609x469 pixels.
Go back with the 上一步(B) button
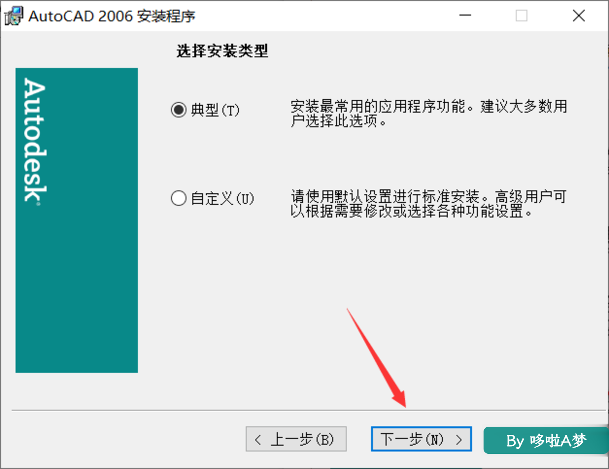(x=296, y=439)
